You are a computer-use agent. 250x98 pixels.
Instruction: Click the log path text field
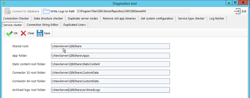(x=132, y=11)
